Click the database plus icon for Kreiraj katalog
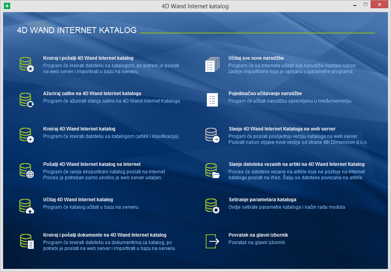The width and height of the screenshot is (391, 272). click(x=27, y=135)
